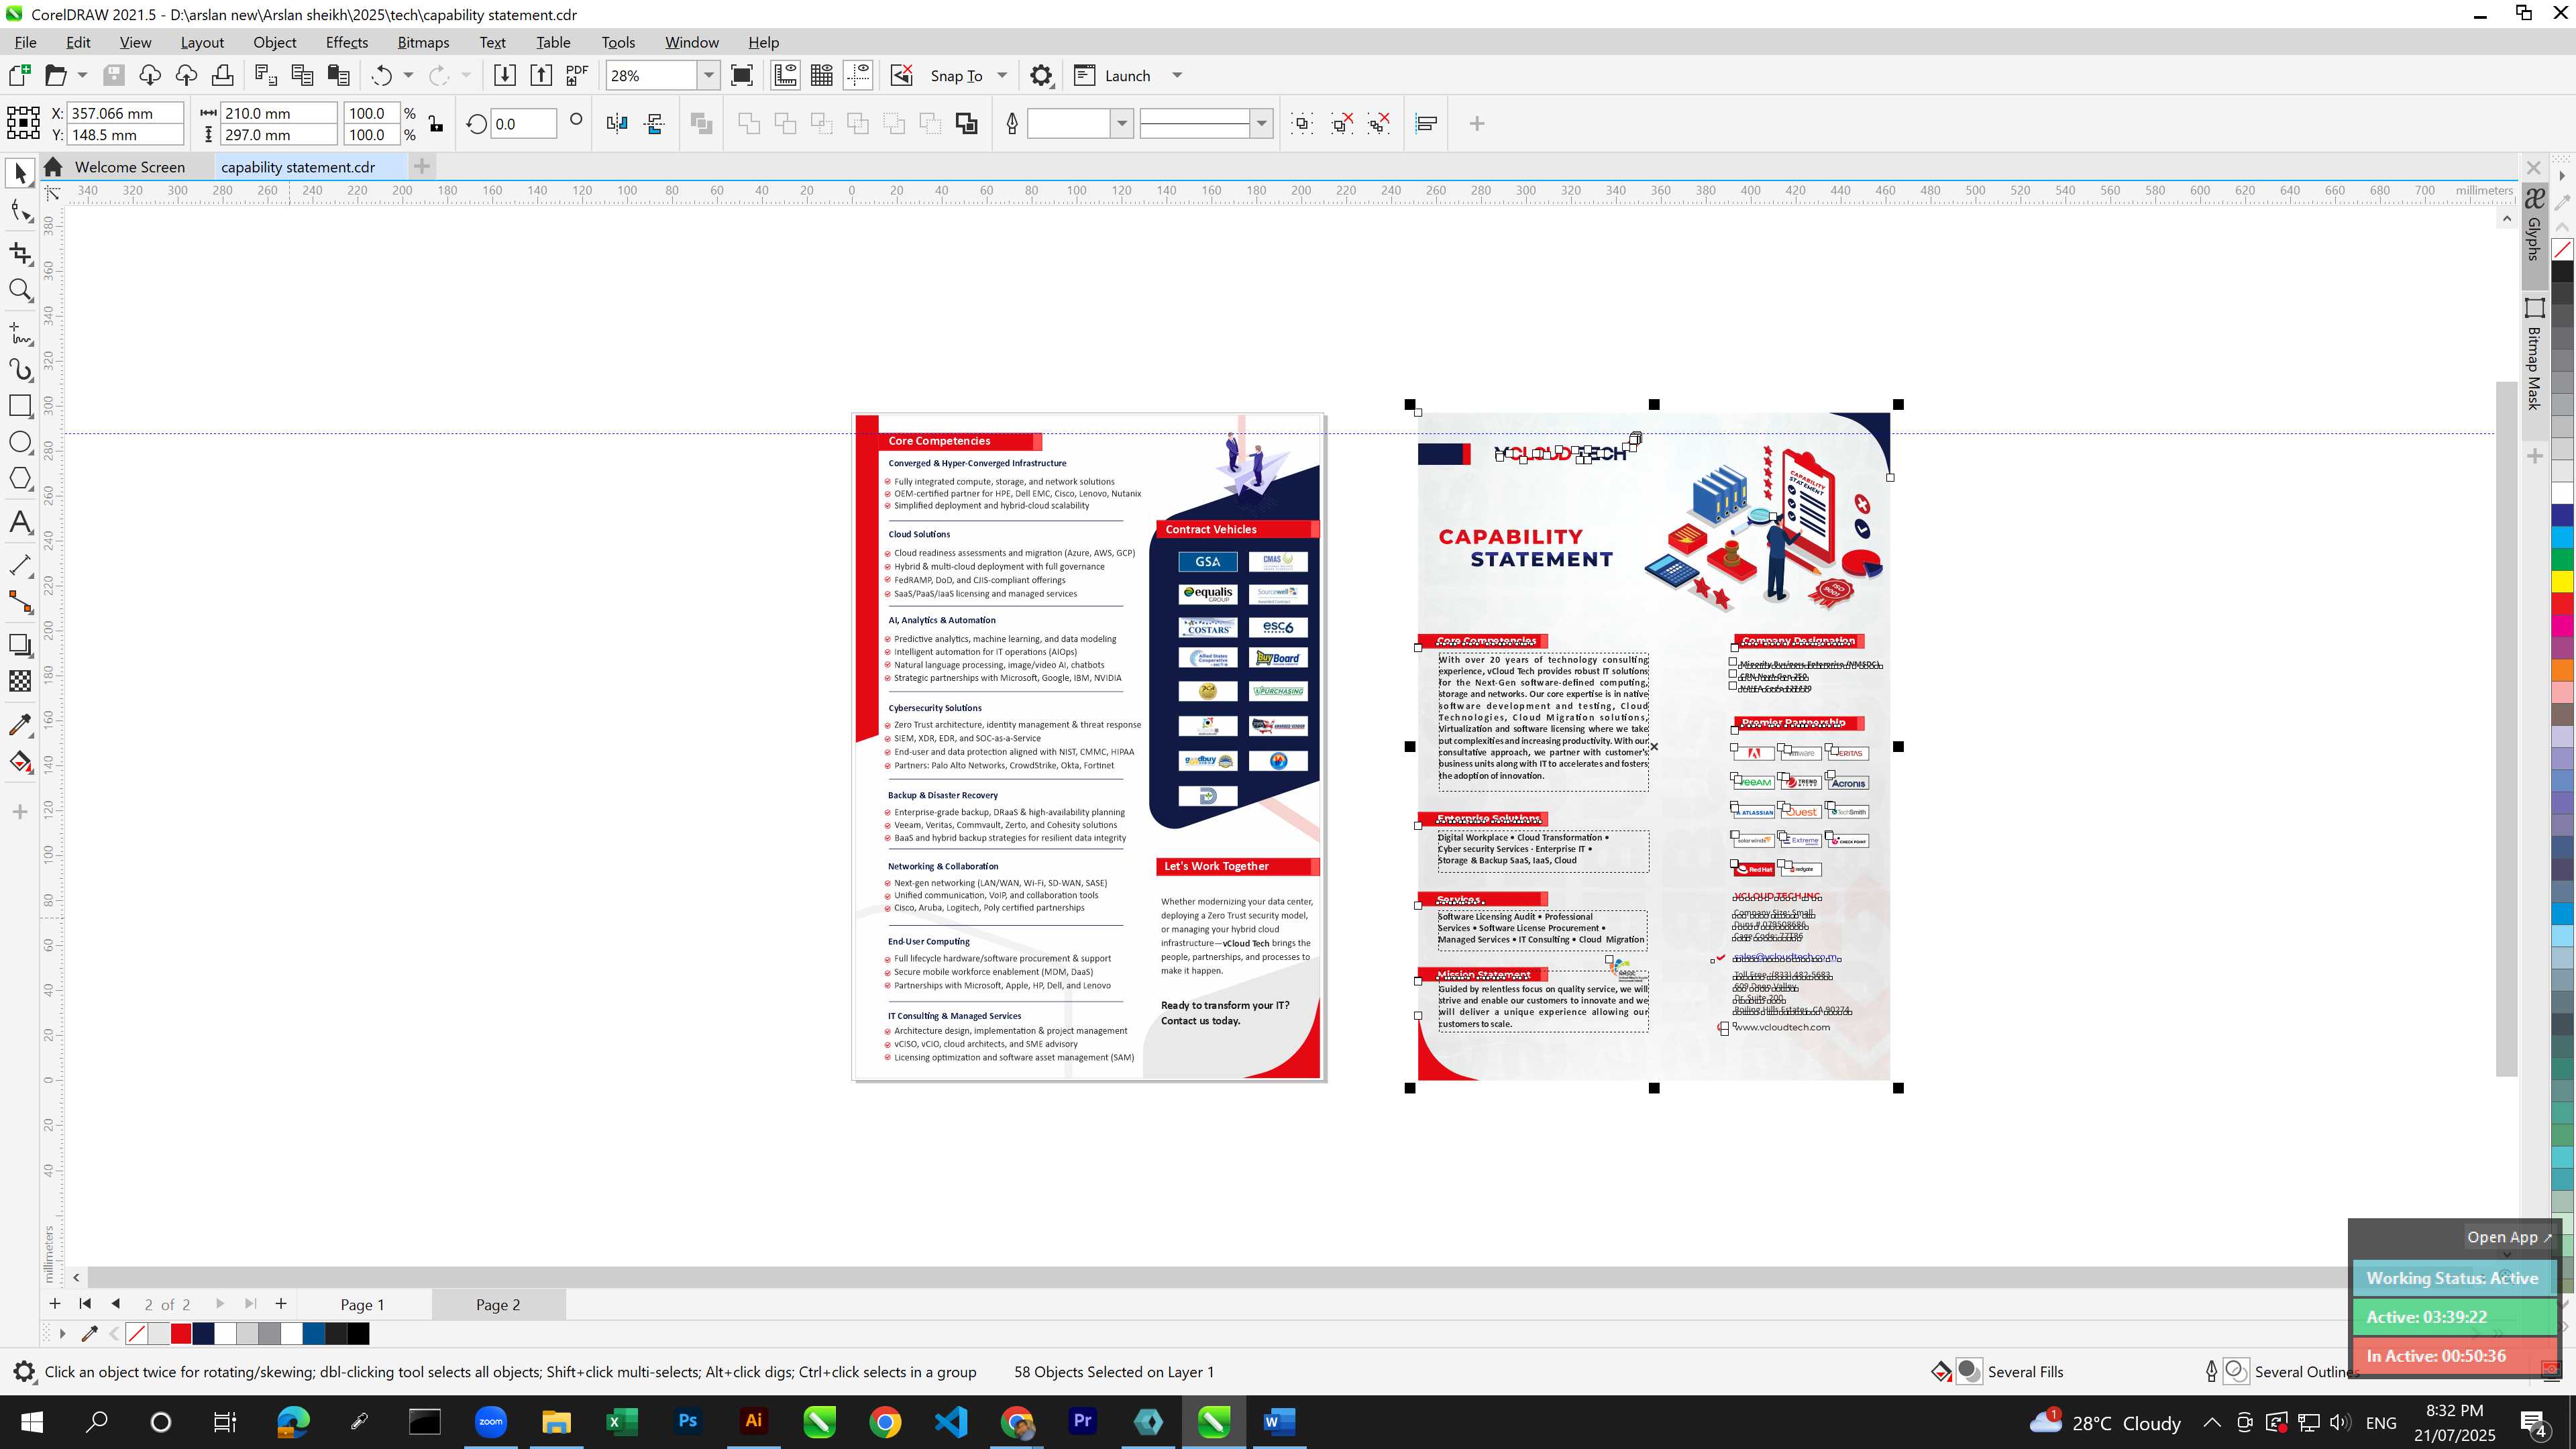Click the Mirror horizontally icon
The image size is (2576, 1449).
pos(617,123)
